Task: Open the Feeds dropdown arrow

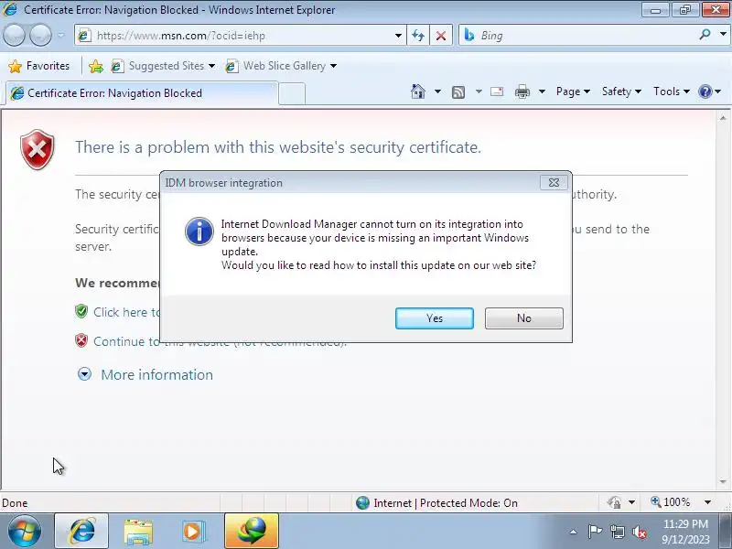Action: [479, 91]
